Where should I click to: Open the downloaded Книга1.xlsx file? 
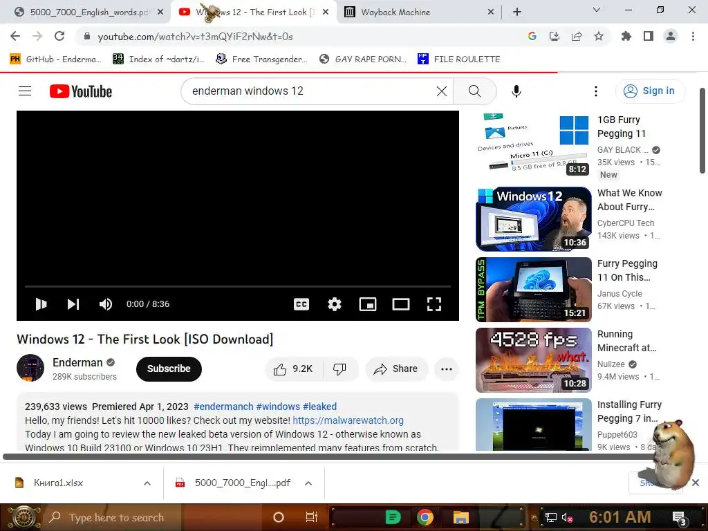pos(58,483)
